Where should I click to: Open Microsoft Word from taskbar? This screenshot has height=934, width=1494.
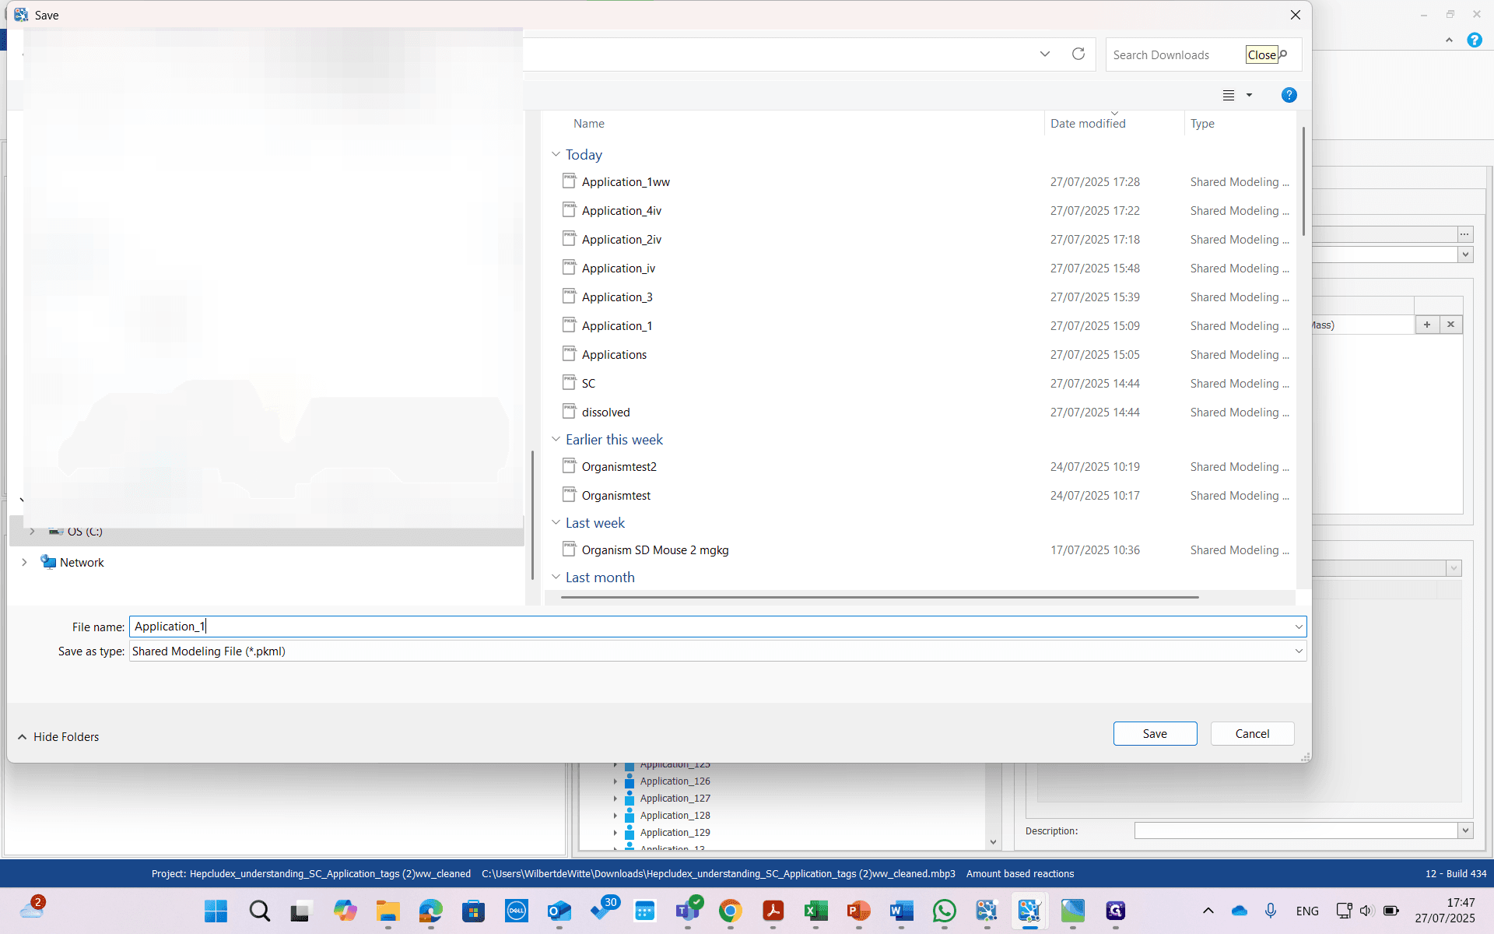point(901,911)
